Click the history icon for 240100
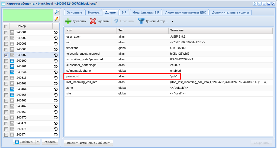The height and width of the screenshot is (148, 277). (56, 61)
